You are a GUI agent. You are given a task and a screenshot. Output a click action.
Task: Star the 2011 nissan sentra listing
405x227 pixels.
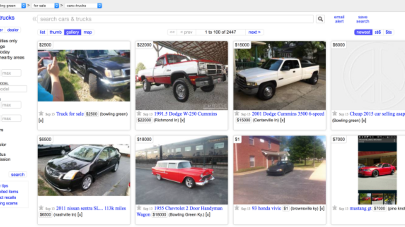pos(41,208)
